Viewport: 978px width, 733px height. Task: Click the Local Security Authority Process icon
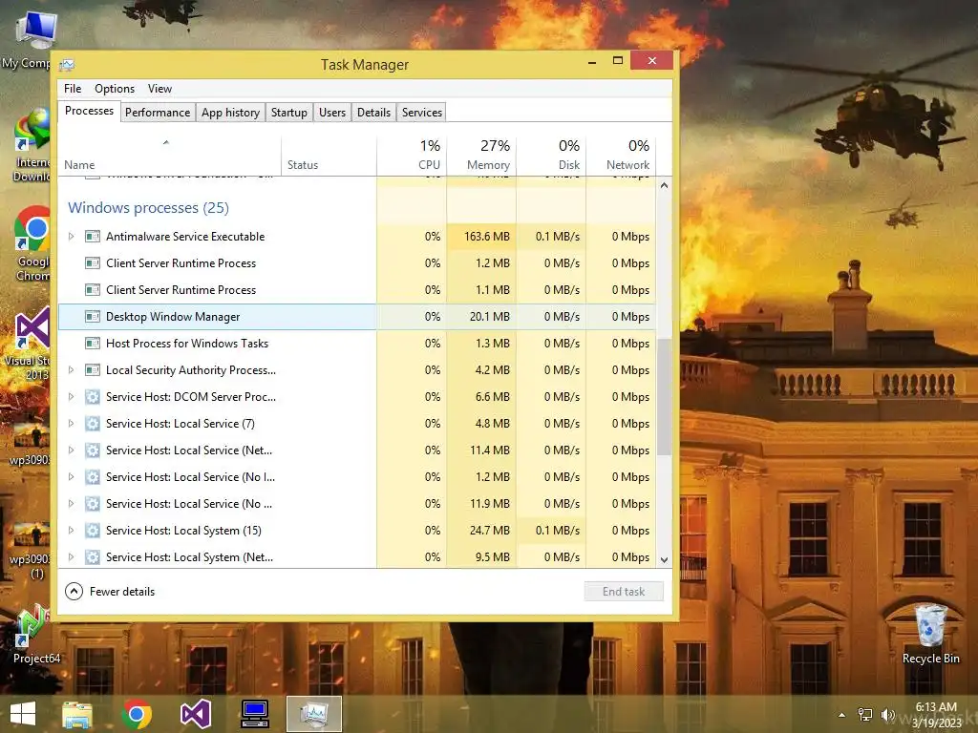tap(93, 370)
